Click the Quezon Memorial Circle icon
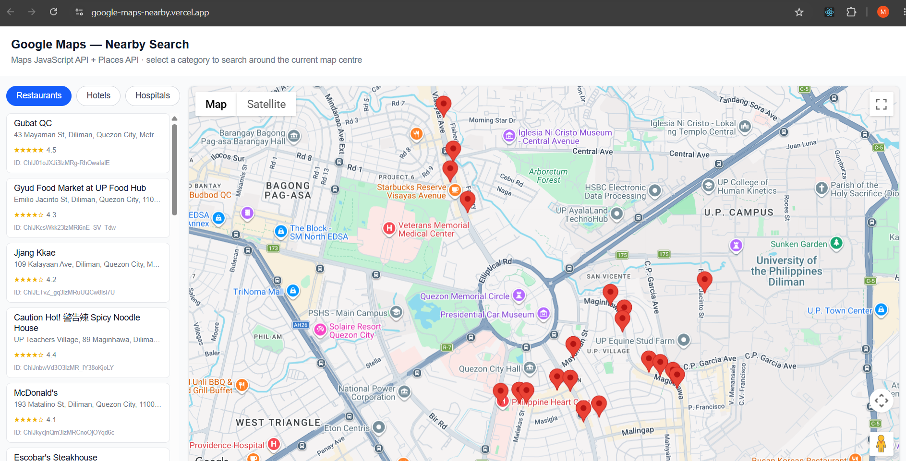Screen dimensions: 906x461 [x=519, y=295]
